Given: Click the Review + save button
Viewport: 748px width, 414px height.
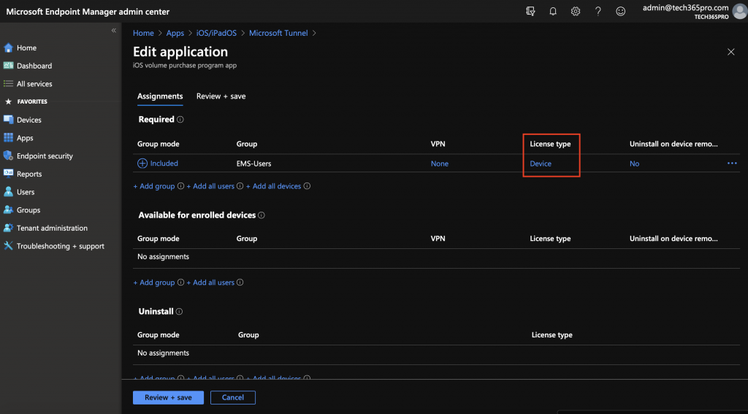Looking at the screenshot, I should (x=168, y=397).
